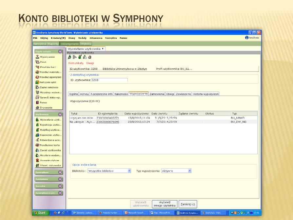This screenshot has width=293, height=220.
Task: Switch to the Adresy tab
Action: [84, 94]
